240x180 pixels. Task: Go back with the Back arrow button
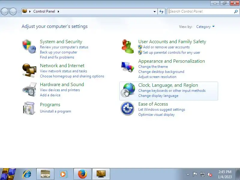pyautogui.click(x=4, y=11)
